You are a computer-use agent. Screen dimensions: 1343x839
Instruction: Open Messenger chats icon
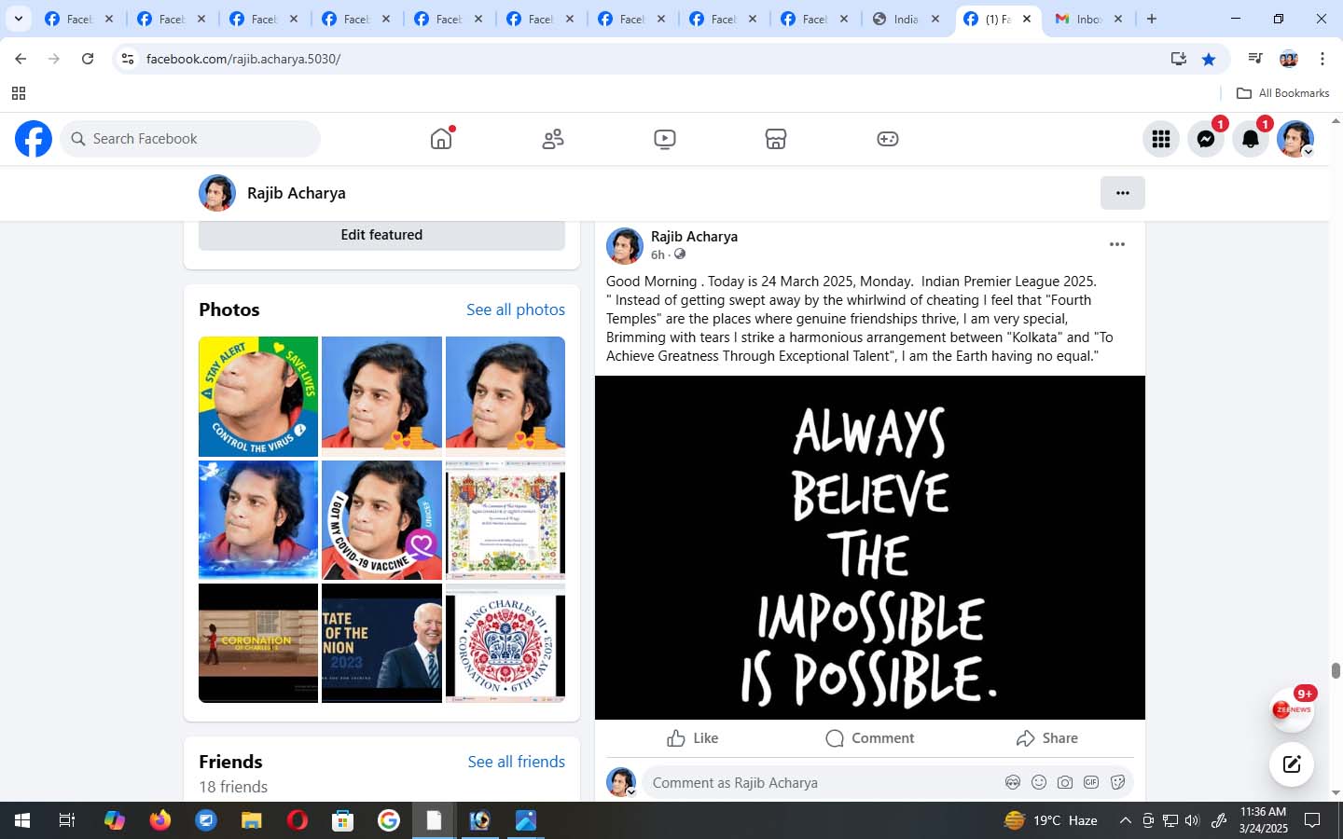(1206, 139)
